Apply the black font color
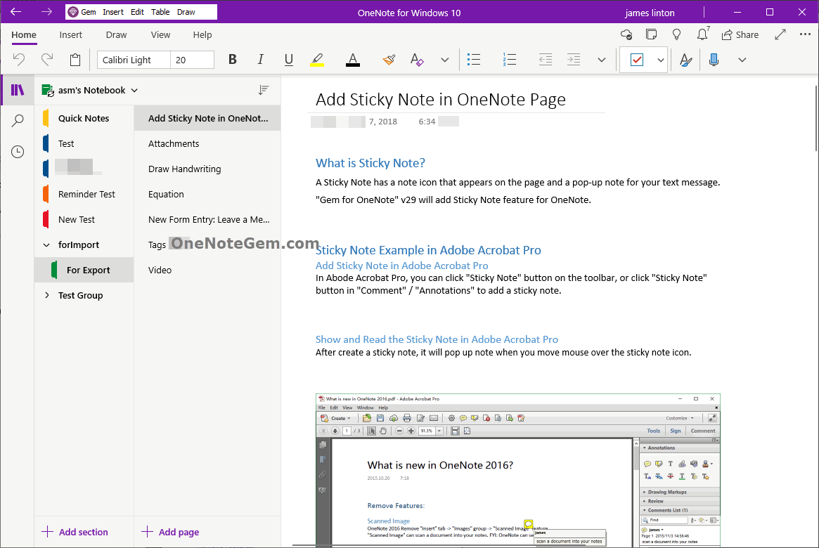Image resolution: width=819 pixels, height=548 pixels. click(353, 60)
